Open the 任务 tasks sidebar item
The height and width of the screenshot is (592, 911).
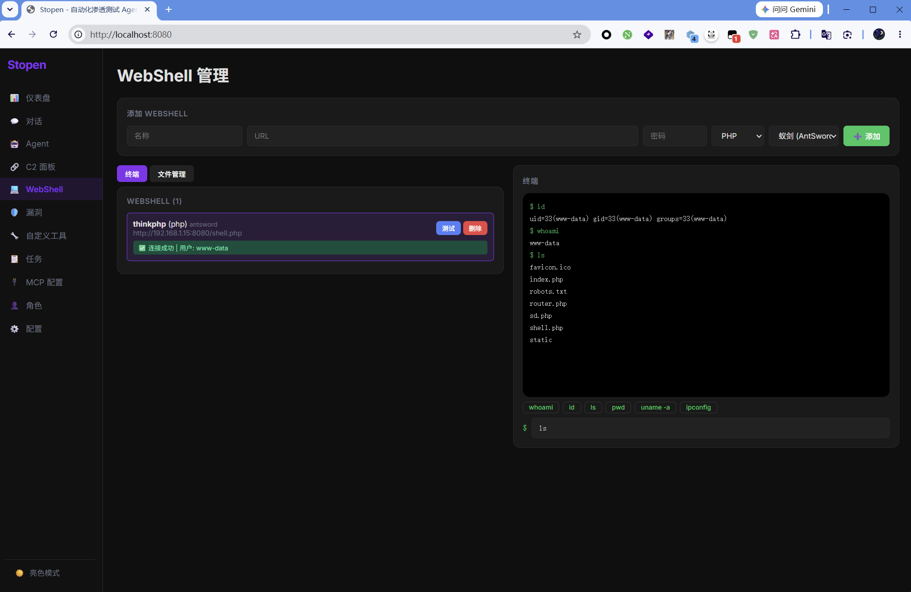coord(51,259)
